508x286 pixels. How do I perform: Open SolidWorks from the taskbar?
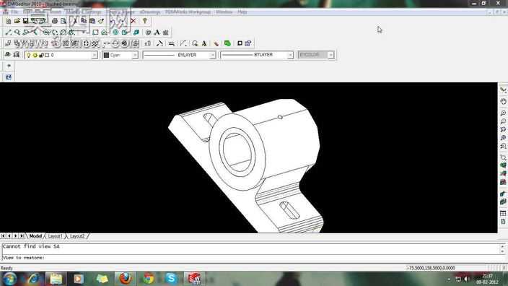194,279
